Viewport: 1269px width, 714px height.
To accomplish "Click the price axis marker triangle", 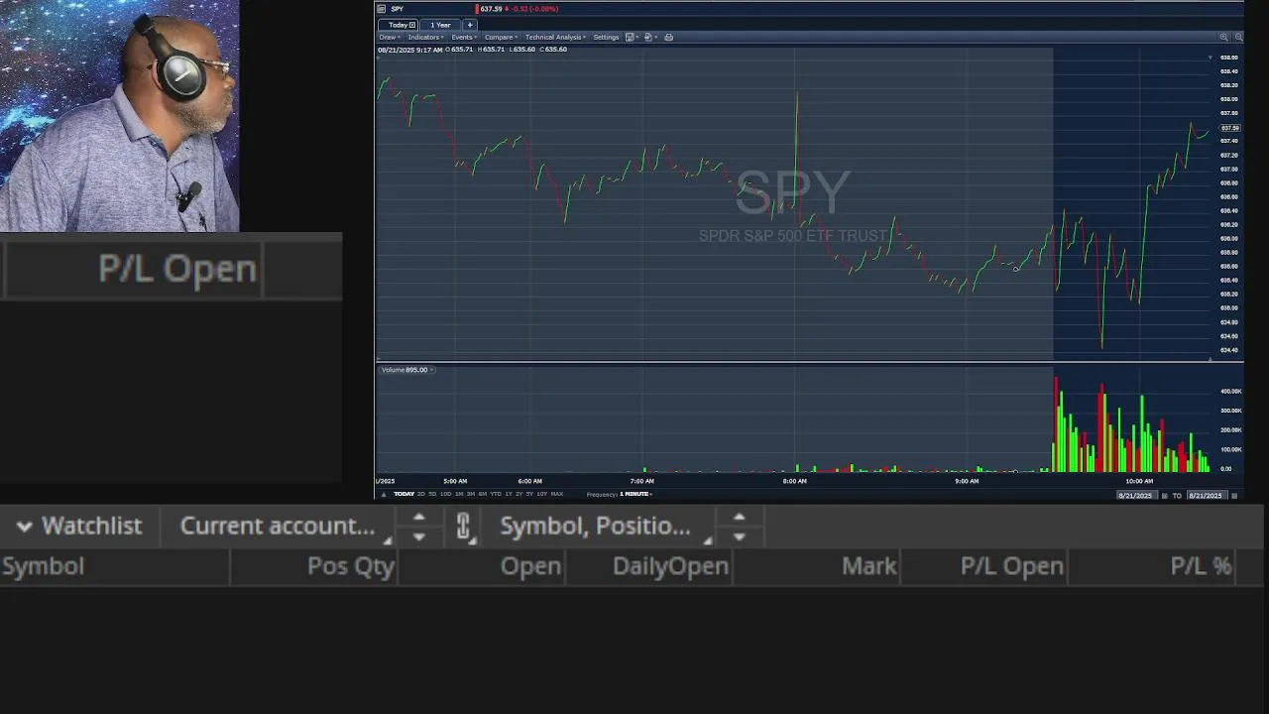I will pos(1210,58).
